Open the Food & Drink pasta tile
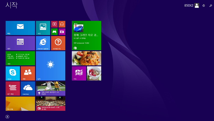214x121 pixels. pyautogui.click(x=87, y=58)
